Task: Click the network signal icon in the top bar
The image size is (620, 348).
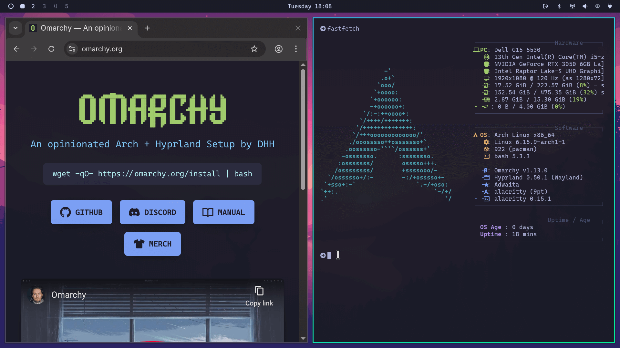Action: pos(572,6)
